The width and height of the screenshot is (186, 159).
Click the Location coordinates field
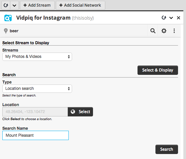coord(35,112)
